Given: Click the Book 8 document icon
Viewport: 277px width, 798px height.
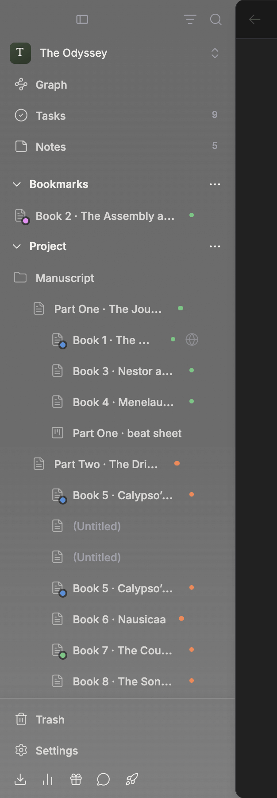Looking at the screenshot, I should (x=58, y=681).
